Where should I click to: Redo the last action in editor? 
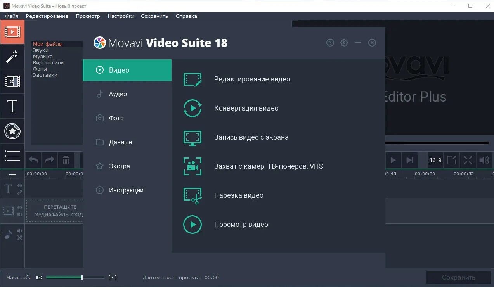50,160
